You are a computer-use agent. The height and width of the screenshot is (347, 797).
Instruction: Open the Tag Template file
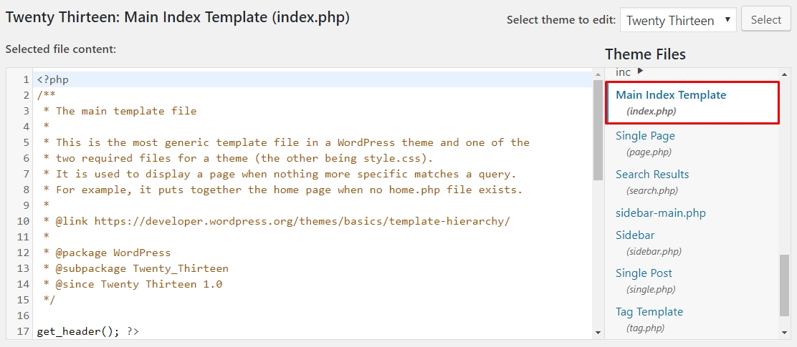(649, 312)
